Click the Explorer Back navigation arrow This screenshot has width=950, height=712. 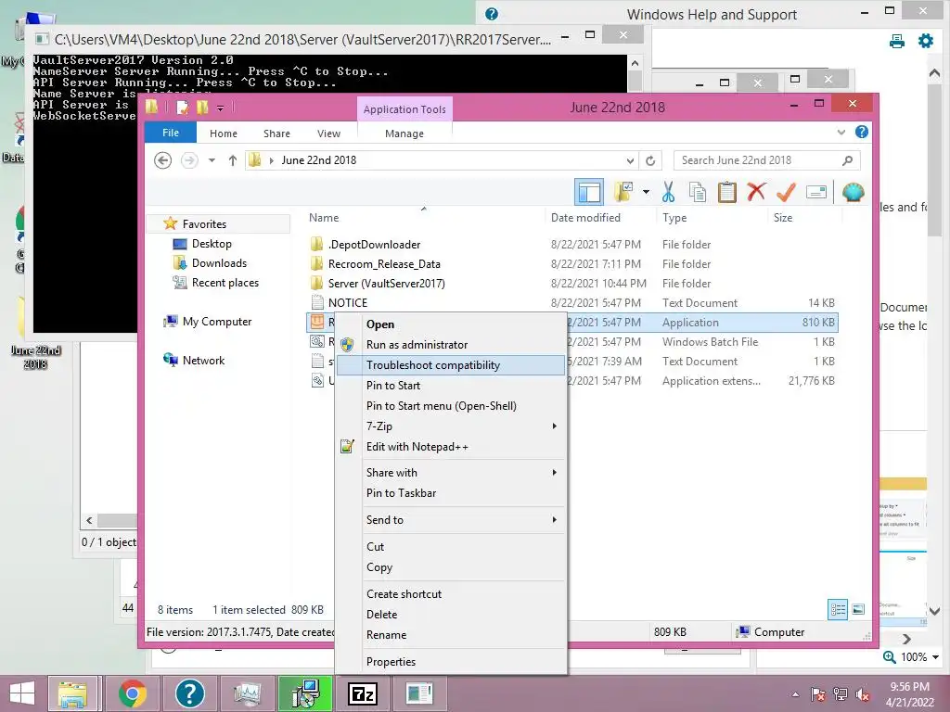(x=162, y=160)
